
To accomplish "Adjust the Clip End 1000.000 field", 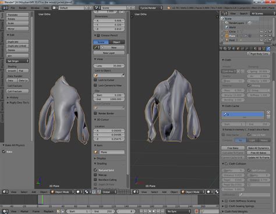I will 109,99.
